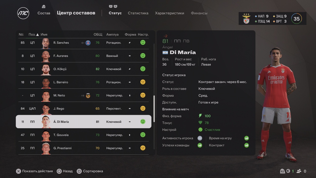The image size is (316, 178).
Task: Open the Характеристики tab
Action: point(170,13)
